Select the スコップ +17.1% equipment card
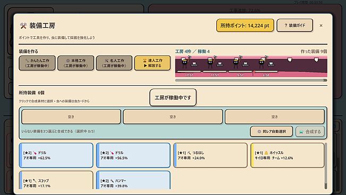This screenshot has height=195, width=346. point(56,180)
